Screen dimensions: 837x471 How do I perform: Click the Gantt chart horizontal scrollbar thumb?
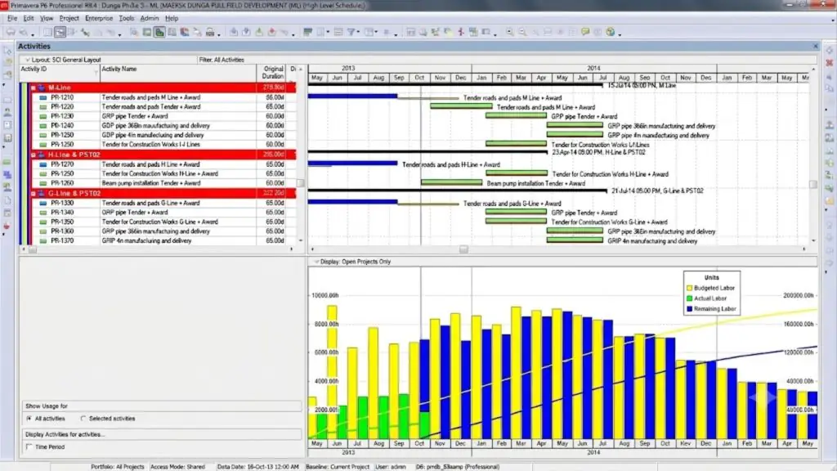tap(463, 249)
